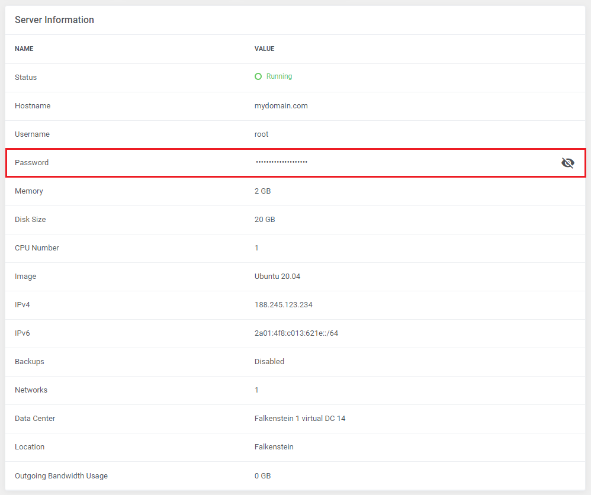591x495 pixels.
Task: Click the root username value
Action: click(x=261, y=134)
